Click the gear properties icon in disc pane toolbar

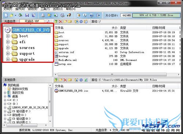[81, 22]
